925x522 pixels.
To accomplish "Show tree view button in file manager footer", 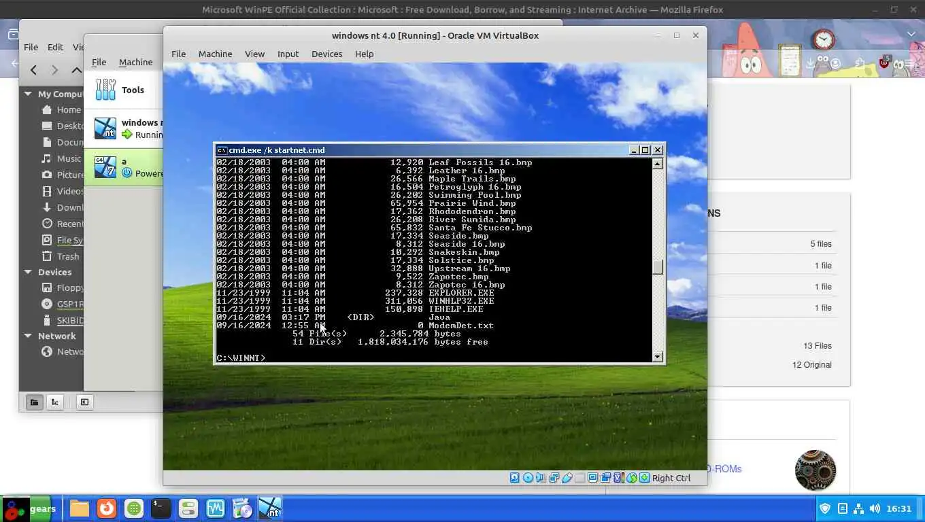I will (55, 402).
